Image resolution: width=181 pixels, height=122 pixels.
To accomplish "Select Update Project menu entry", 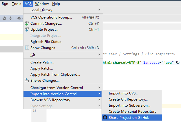I will (63, 30).
